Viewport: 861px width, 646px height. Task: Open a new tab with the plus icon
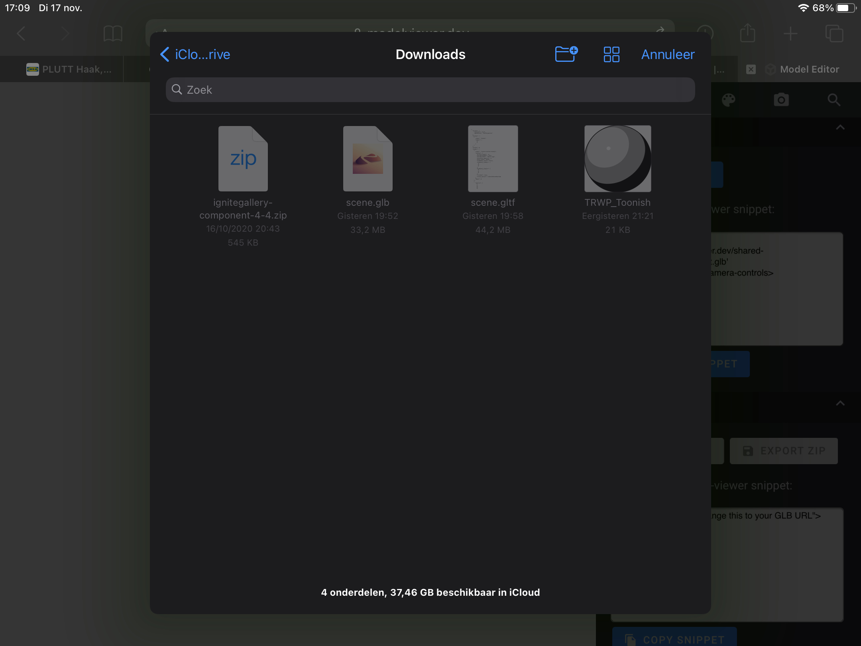pos(791,33)
